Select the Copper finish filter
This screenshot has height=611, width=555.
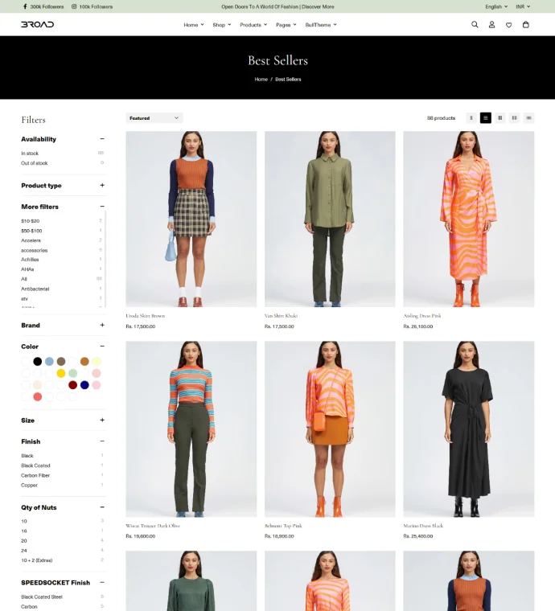pyautogui.click(x=29, y=485)
